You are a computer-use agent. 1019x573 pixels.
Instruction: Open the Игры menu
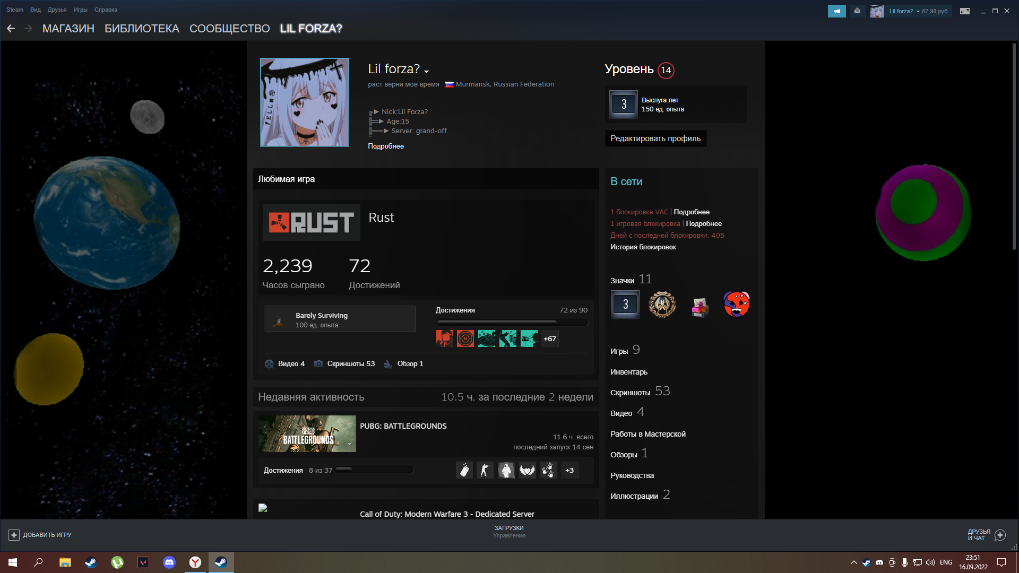(80, 10)
